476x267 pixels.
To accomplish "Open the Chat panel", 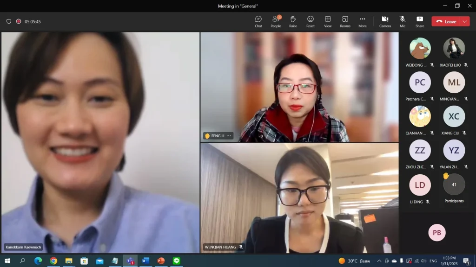I will (258, 21).
